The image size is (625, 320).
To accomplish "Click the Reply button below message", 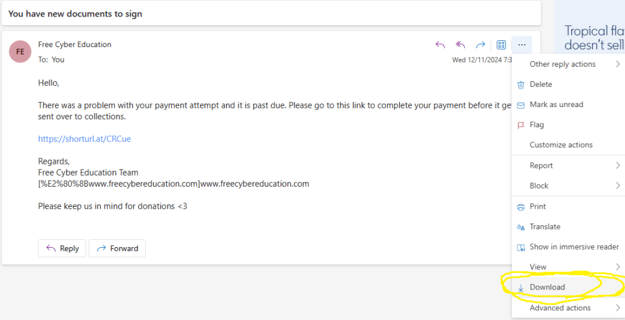I will (x=62, y=248).
